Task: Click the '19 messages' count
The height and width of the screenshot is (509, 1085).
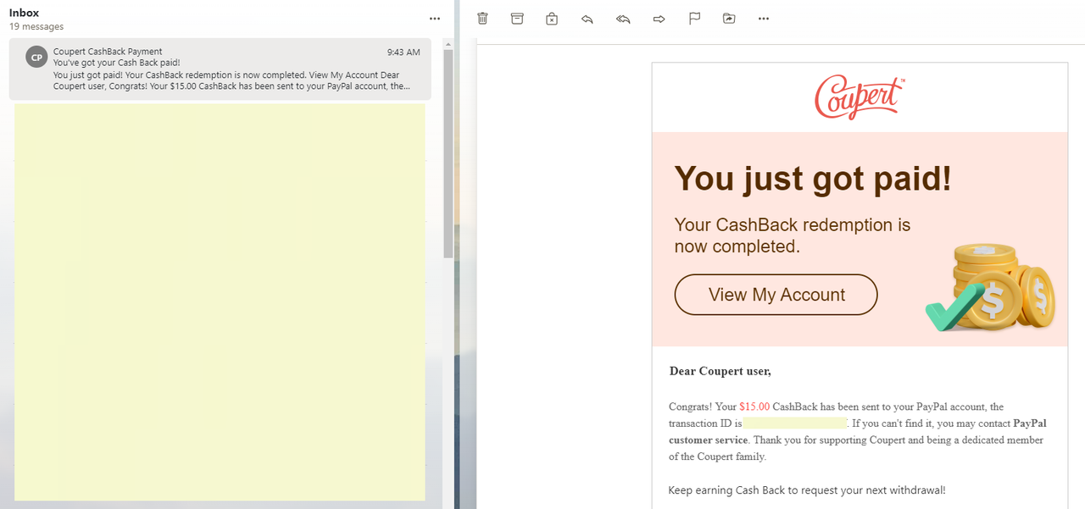Action: (36, 27)
